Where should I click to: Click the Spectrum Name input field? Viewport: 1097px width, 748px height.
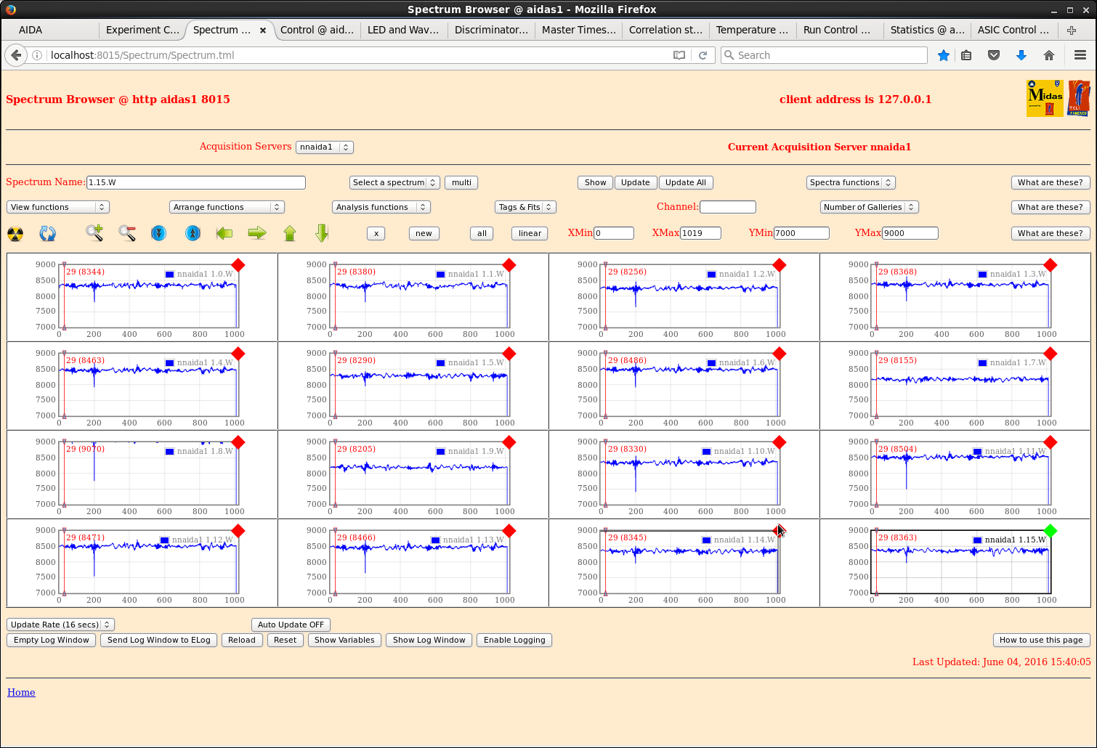coord(196,182)
